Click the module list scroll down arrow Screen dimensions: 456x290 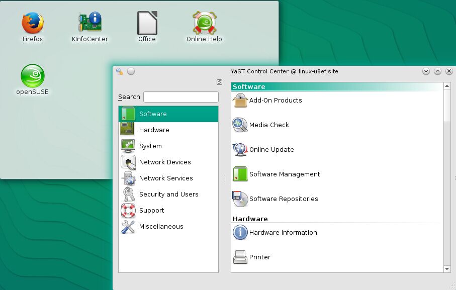(x=447, y=269)
